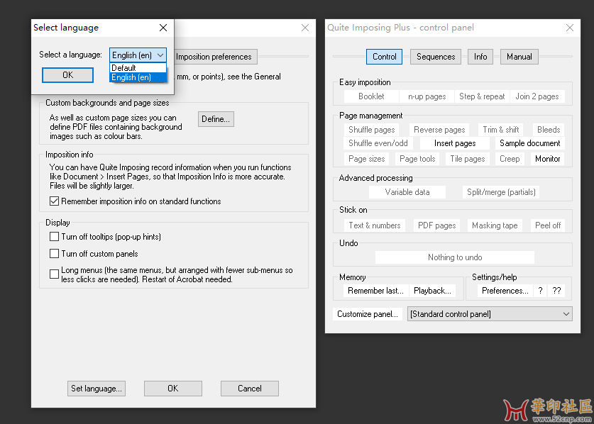Click the Set language... button
Viewport: 594px width, 424px height.
97,389
